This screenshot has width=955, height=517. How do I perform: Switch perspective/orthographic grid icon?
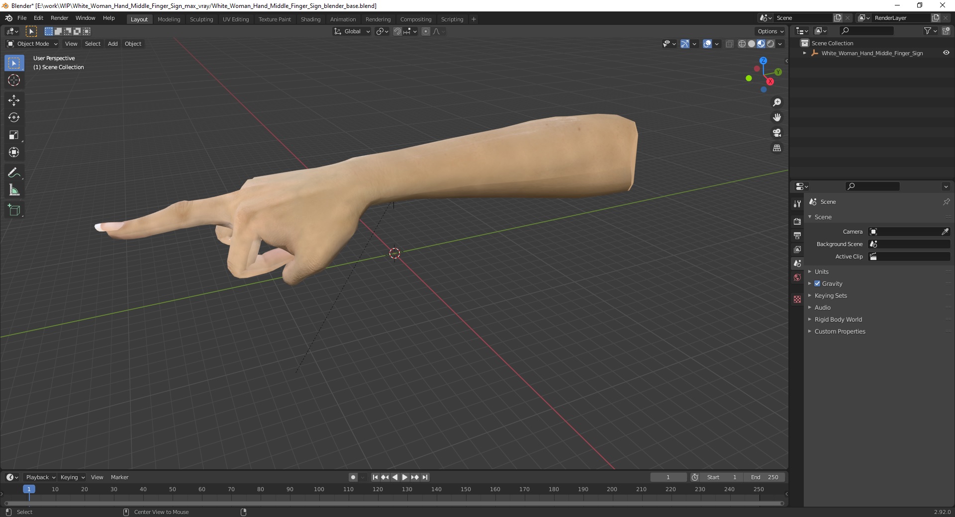[777, 148]
